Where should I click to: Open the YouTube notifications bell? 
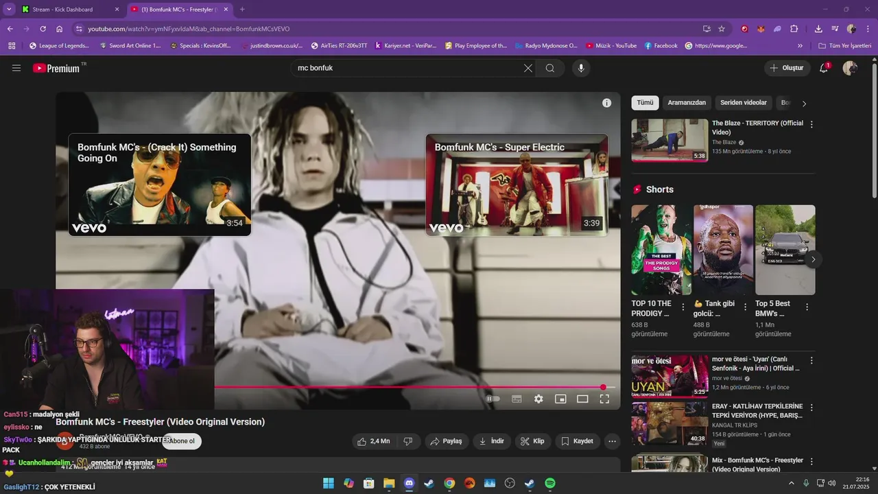pos(824,68)
